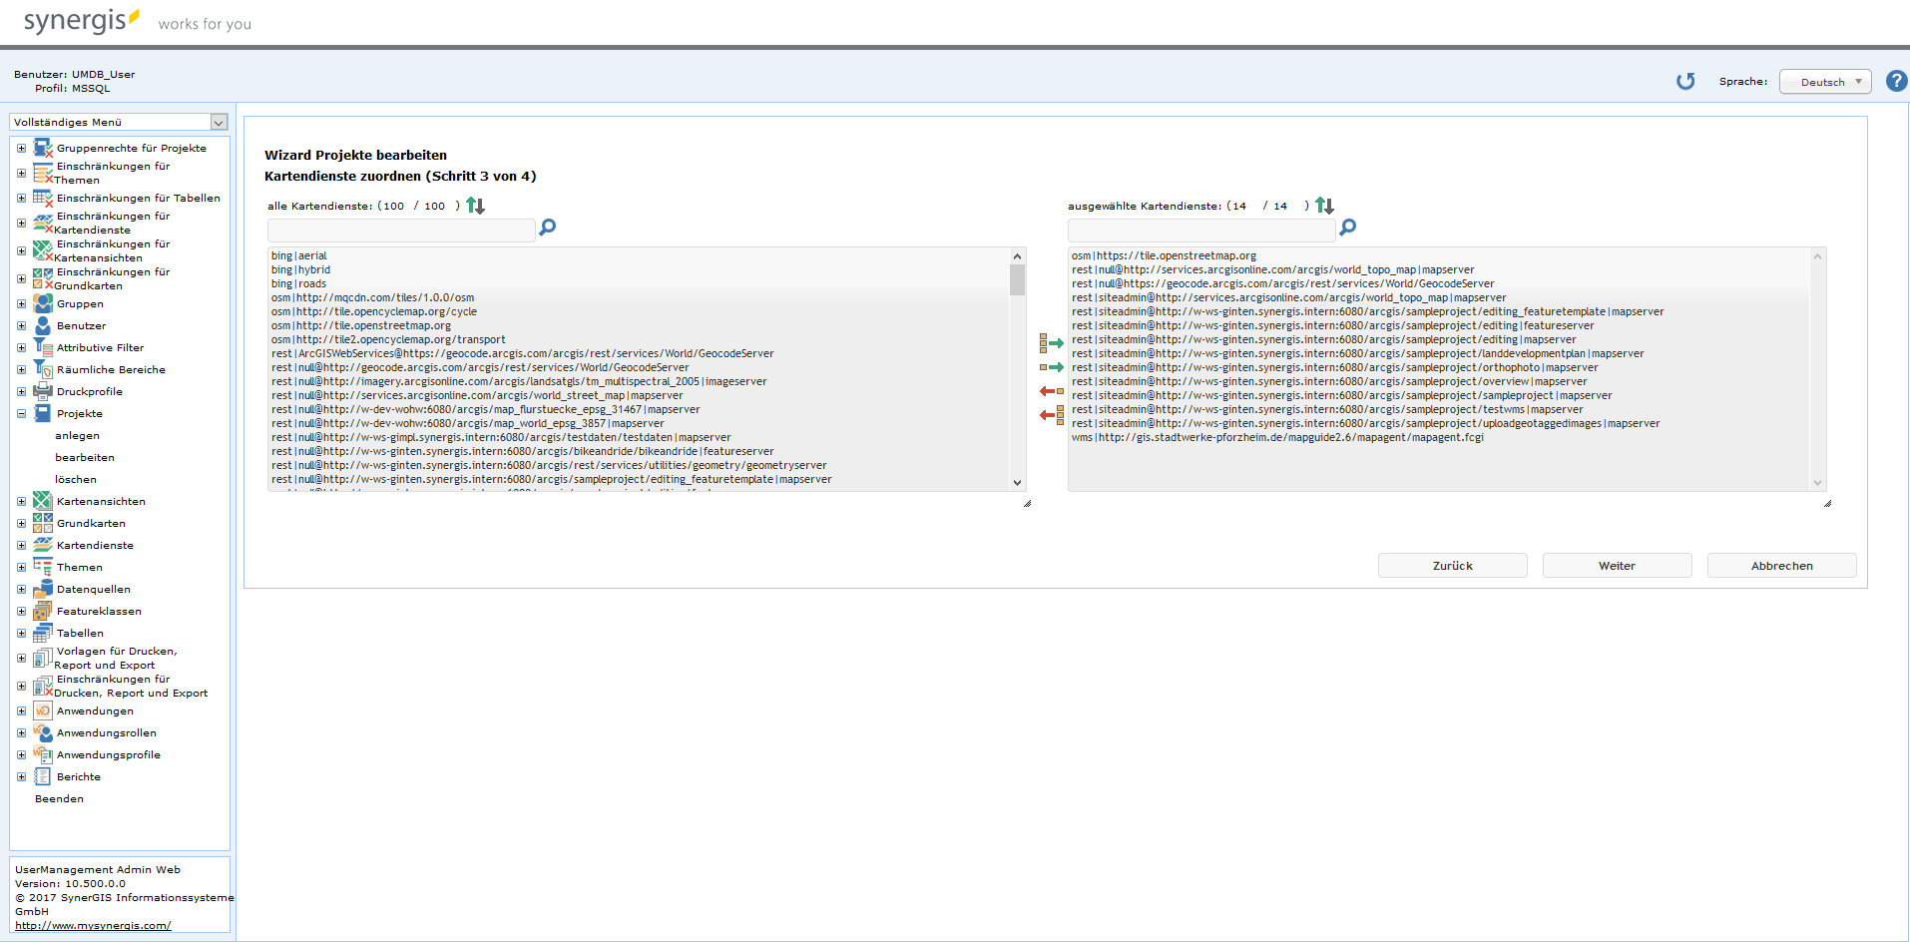
Task: Open the www.mysynergis.com link
Action: coord(93,926)
